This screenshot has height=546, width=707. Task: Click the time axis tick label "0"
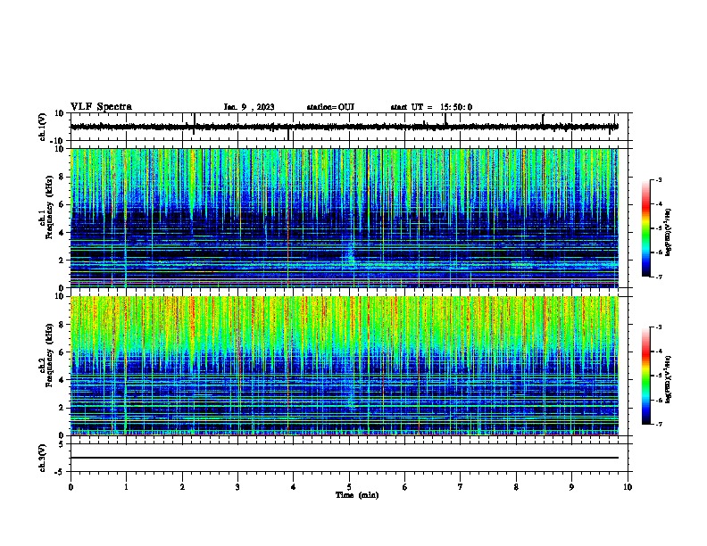tap(71, 487)
